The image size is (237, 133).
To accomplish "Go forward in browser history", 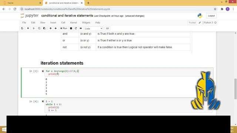I will coord(9,9).
